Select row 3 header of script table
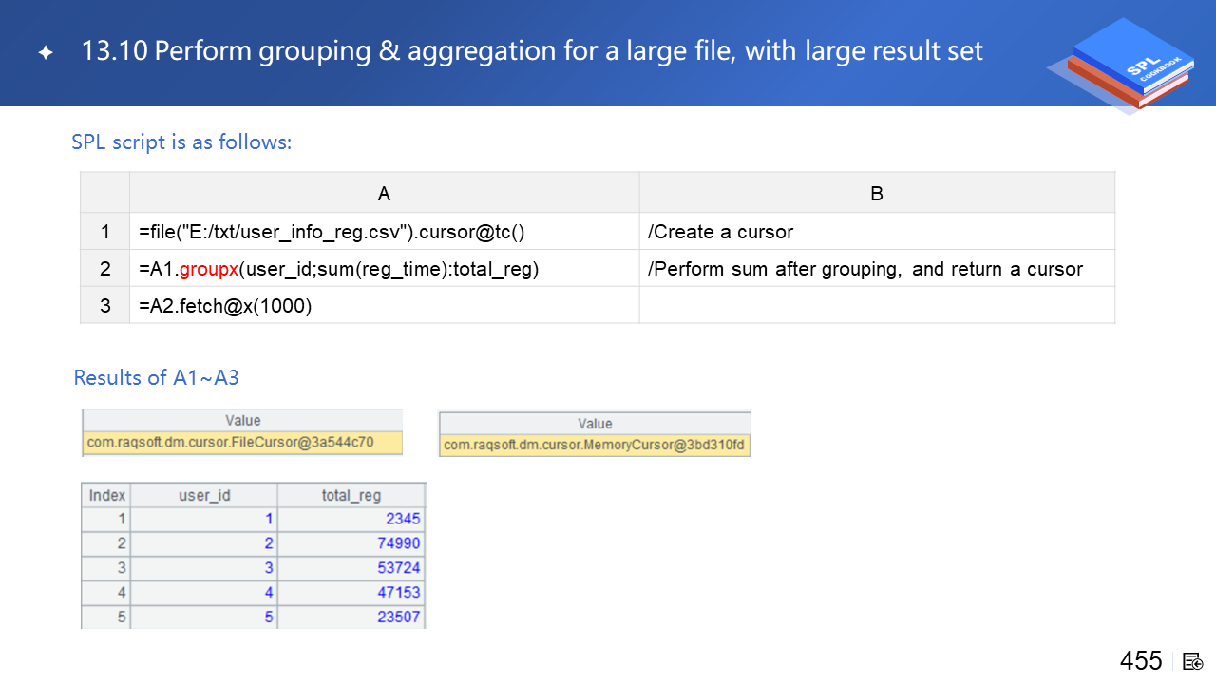 coord(105,307)
